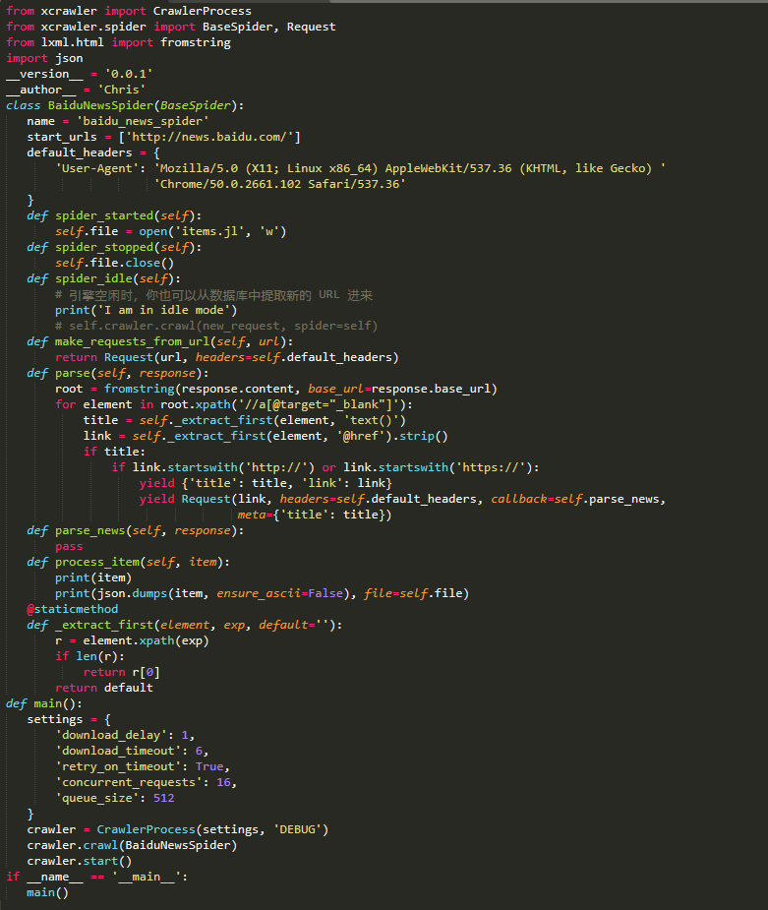Click the method name 'make_requests_from_url'
The width and height of the screenshot is (768, 910).
coord(132,341)
